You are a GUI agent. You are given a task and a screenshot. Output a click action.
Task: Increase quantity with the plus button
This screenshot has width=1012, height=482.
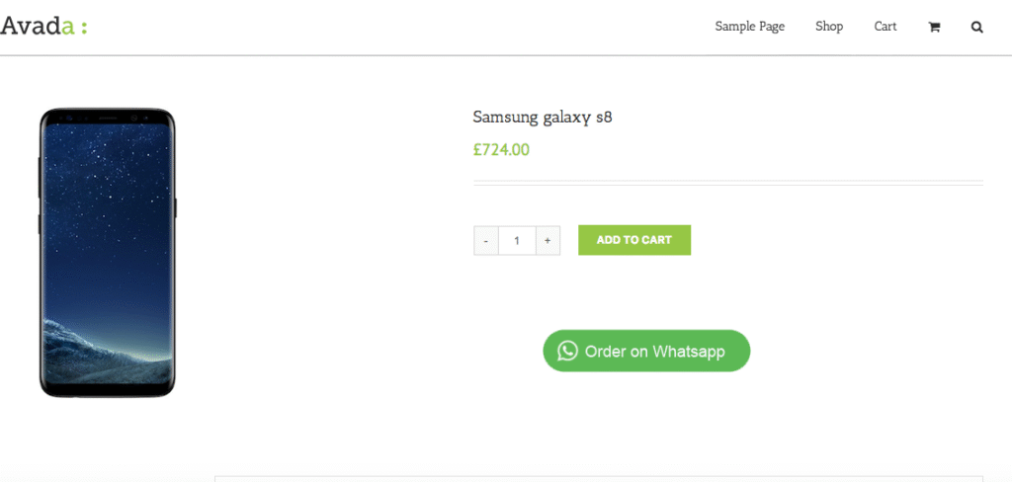point(548,240)
